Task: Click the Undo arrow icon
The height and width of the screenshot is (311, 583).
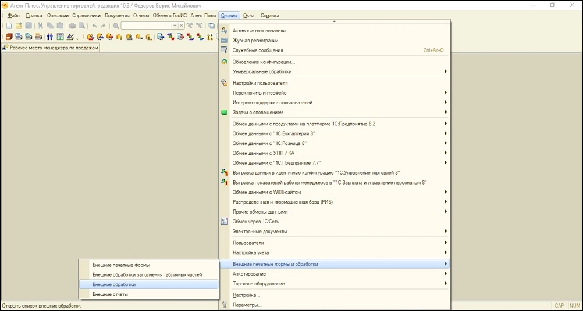Action: coord(94,26)
